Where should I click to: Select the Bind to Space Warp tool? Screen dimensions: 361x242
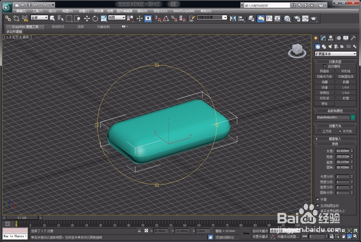click(x=25, y=18)
